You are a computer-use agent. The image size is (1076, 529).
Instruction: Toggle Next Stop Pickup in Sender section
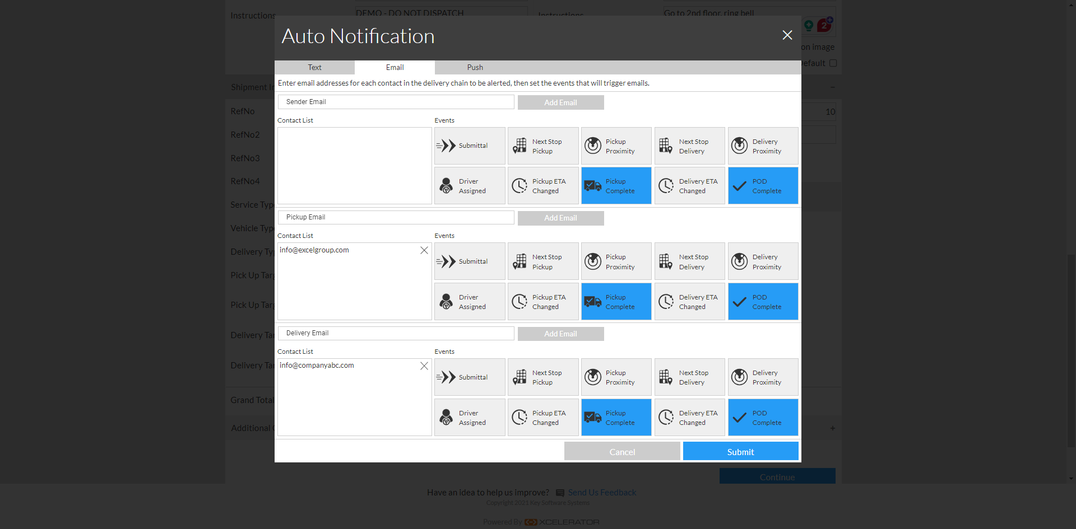point(543,146)
